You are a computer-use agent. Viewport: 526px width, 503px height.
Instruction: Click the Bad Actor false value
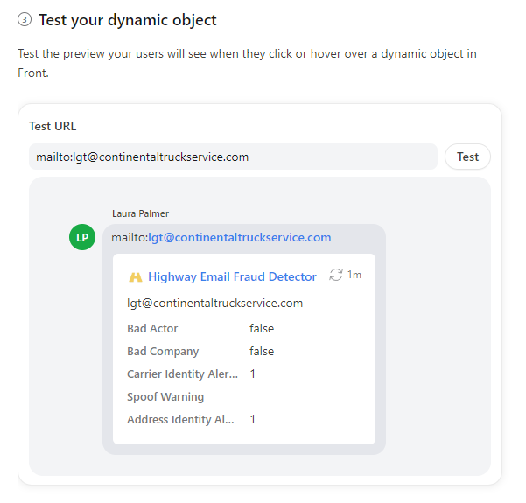(262, 329)
